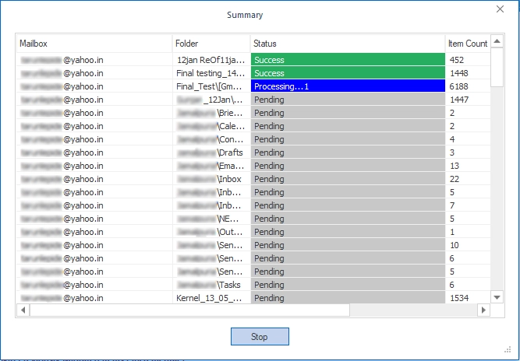This screenshot has width=520, height=361.
Task: Click the scroll left arrow
Action: coord(23,310)
